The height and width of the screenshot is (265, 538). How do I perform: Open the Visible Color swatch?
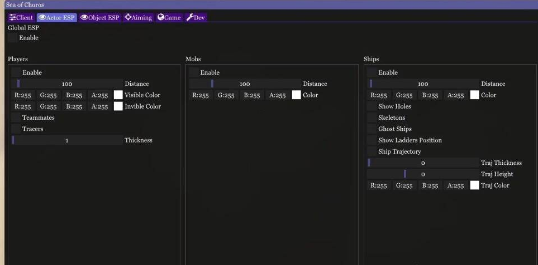(x=118, y=95)
